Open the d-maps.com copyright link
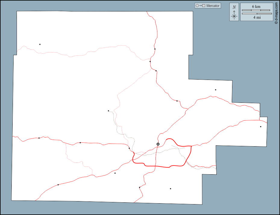The width and height of the screenshot is (280, 215). (x=276, y=12)
